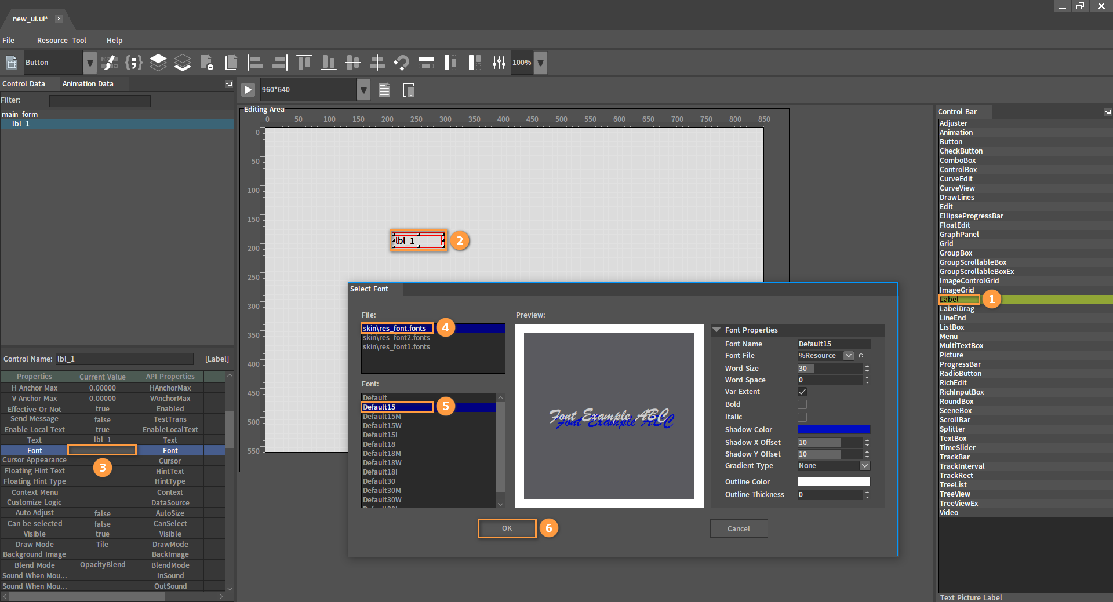Click the curly braces script icon
The width and height of the screenshot is (1113, 602).
click(x=134, y=63)
